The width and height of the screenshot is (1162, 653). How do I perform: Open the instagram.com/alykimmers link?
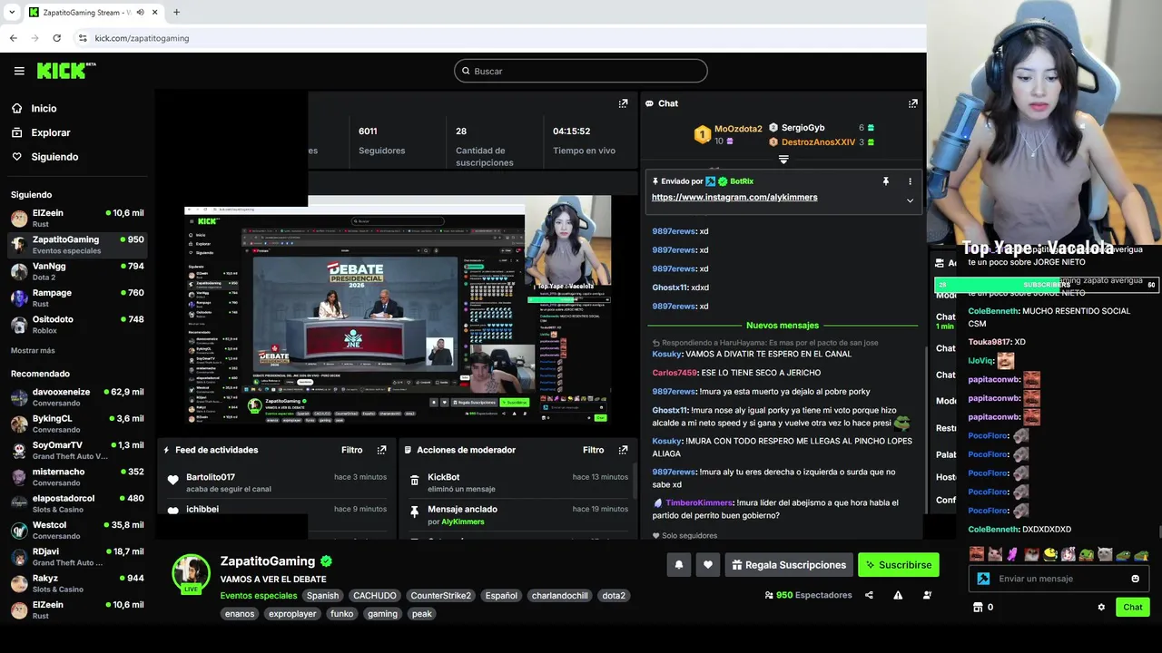coord(734,197)
